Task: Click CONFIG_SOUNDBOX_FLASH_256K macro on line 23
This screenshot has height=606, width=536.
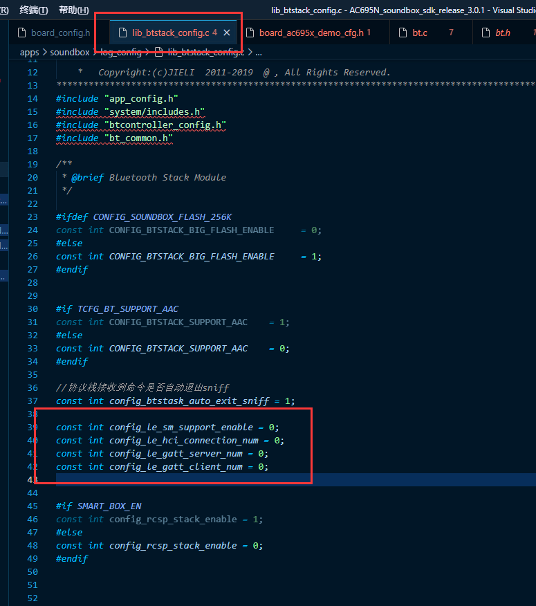Action: tap(163, 217)
